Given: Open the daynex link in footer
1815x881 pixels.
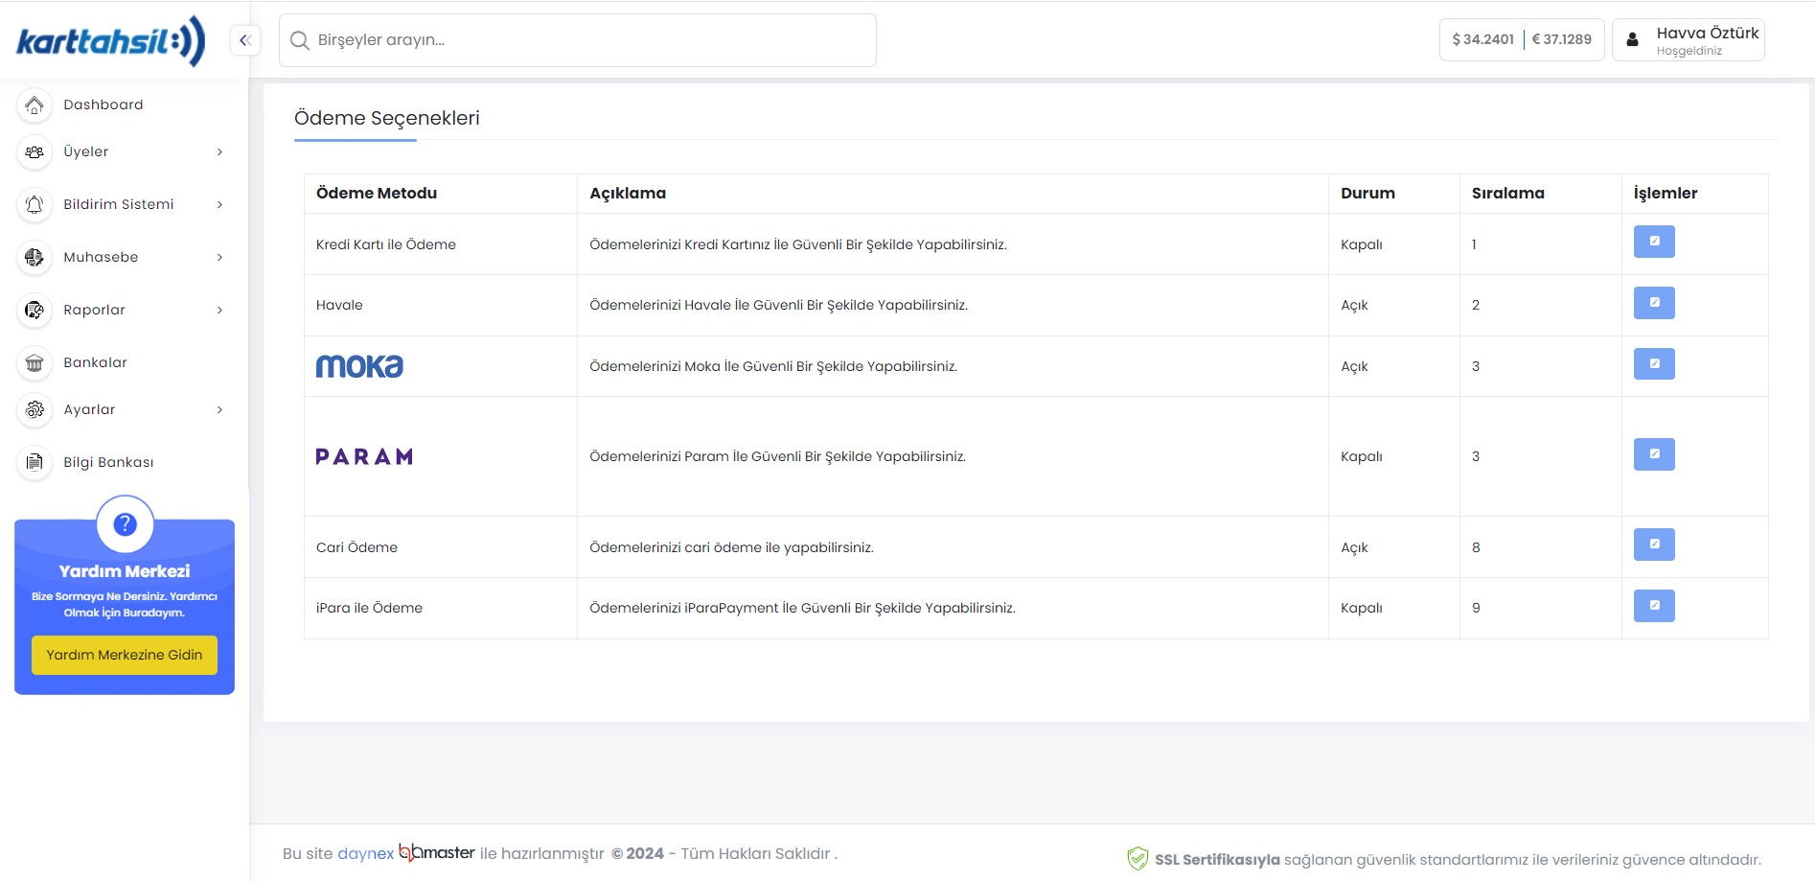Looking at the screenshot, I should (365, 853).
